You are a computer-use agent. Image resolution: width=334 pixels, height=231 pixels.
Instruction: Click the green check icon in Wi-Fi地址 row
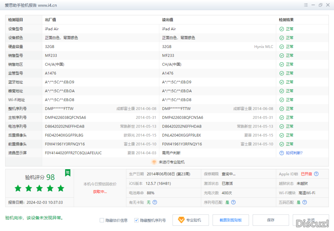(x=282, y=100)
